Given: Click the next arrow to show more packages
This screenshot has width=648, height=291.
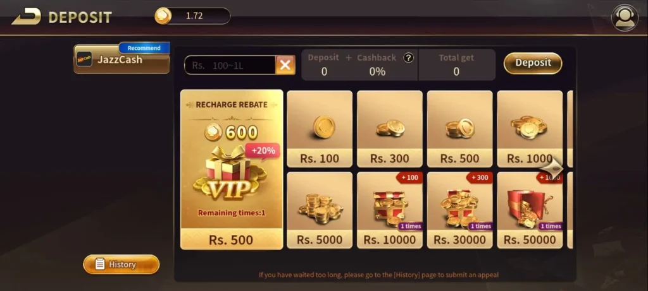Looking at the screenshot, I should pyautogui.click(x=552, y=168).
